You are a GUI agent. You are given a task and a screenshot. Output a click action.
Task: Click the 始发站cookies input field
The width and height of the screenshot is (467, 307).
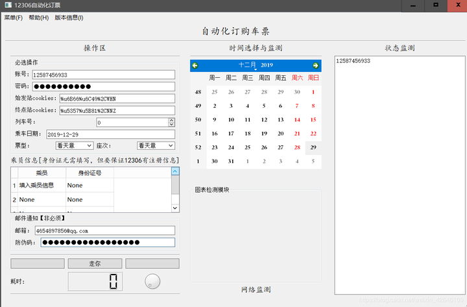117,99
